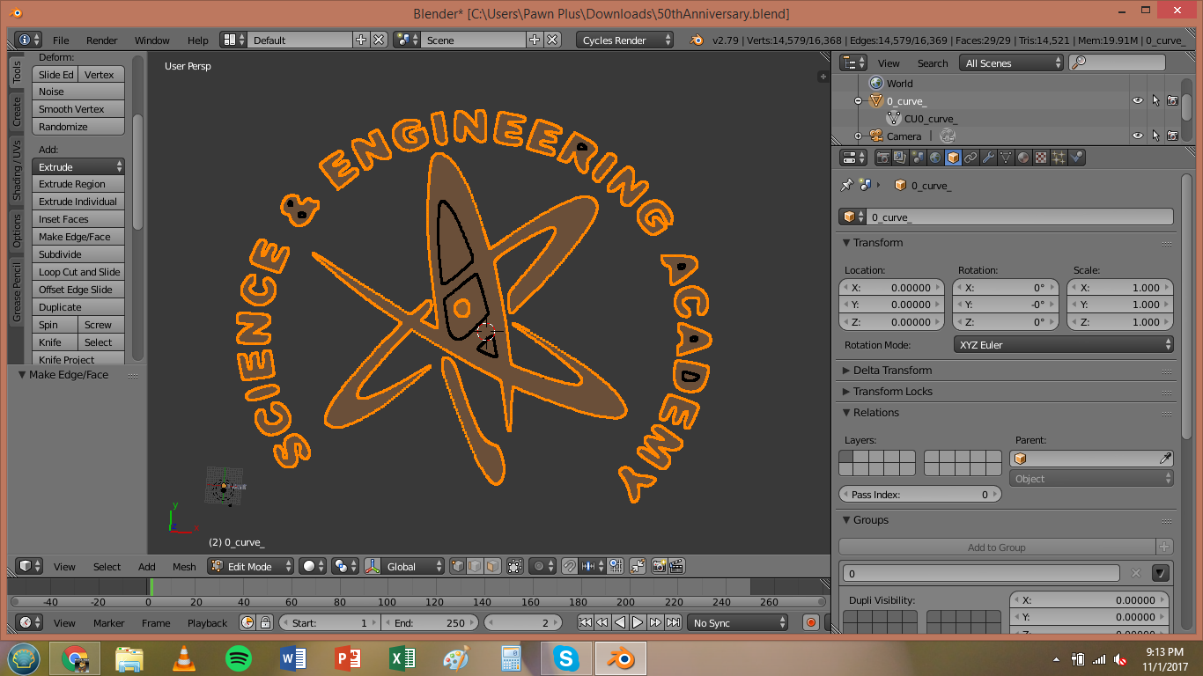The width and height of the screenshot is (1203, 676).
Task: Open the No Sync dropdown
Action: pyautogui.click(x=737, y=622)
